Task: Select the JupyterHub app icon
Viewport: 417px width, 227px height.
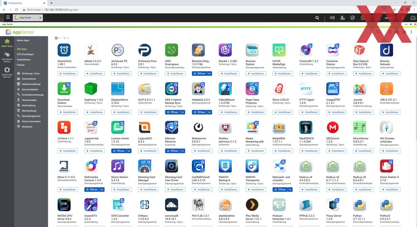Action: (91, 127)
